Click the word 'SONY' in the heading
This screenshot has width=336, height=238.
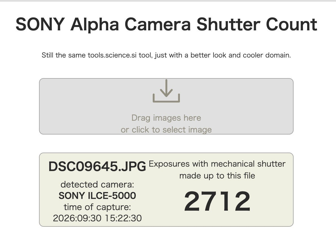[x=40, y=24]
